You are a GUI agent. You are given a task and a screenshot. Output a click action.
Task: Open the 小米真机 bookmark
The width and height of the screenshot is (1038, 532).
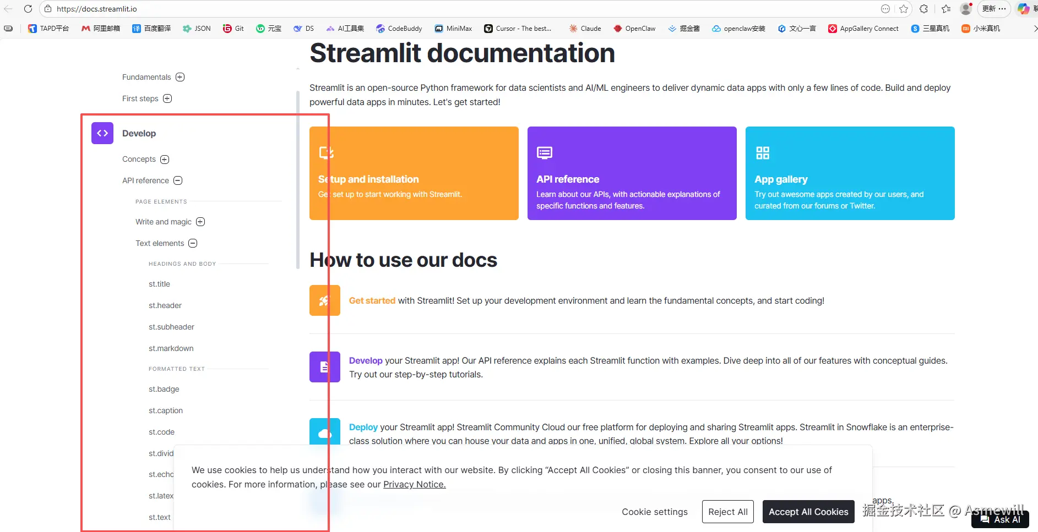click(981, 29)
